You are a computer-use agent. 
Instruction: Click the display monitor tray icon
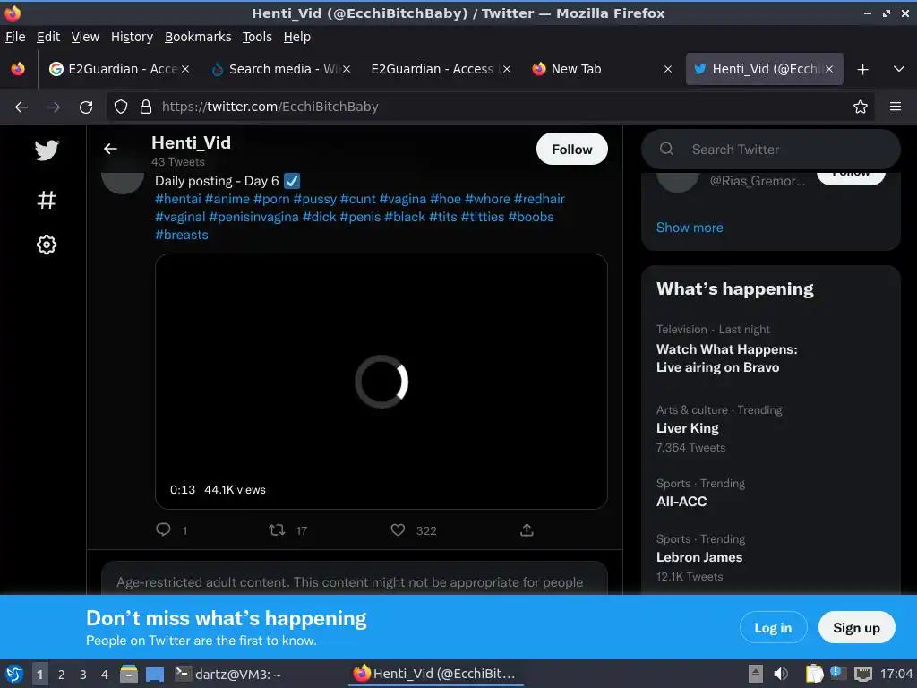pyautogui.click(x=863, y=674)
